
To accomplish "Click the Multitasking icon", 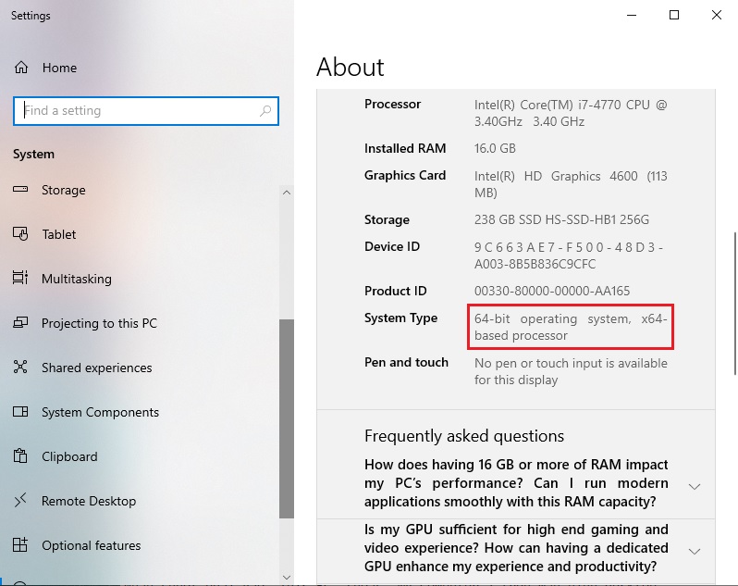I will tap(20, 278).
